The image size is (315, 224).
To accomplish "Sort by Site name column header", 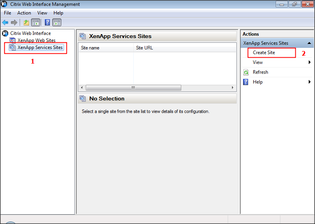I will [x=105, y=48].
